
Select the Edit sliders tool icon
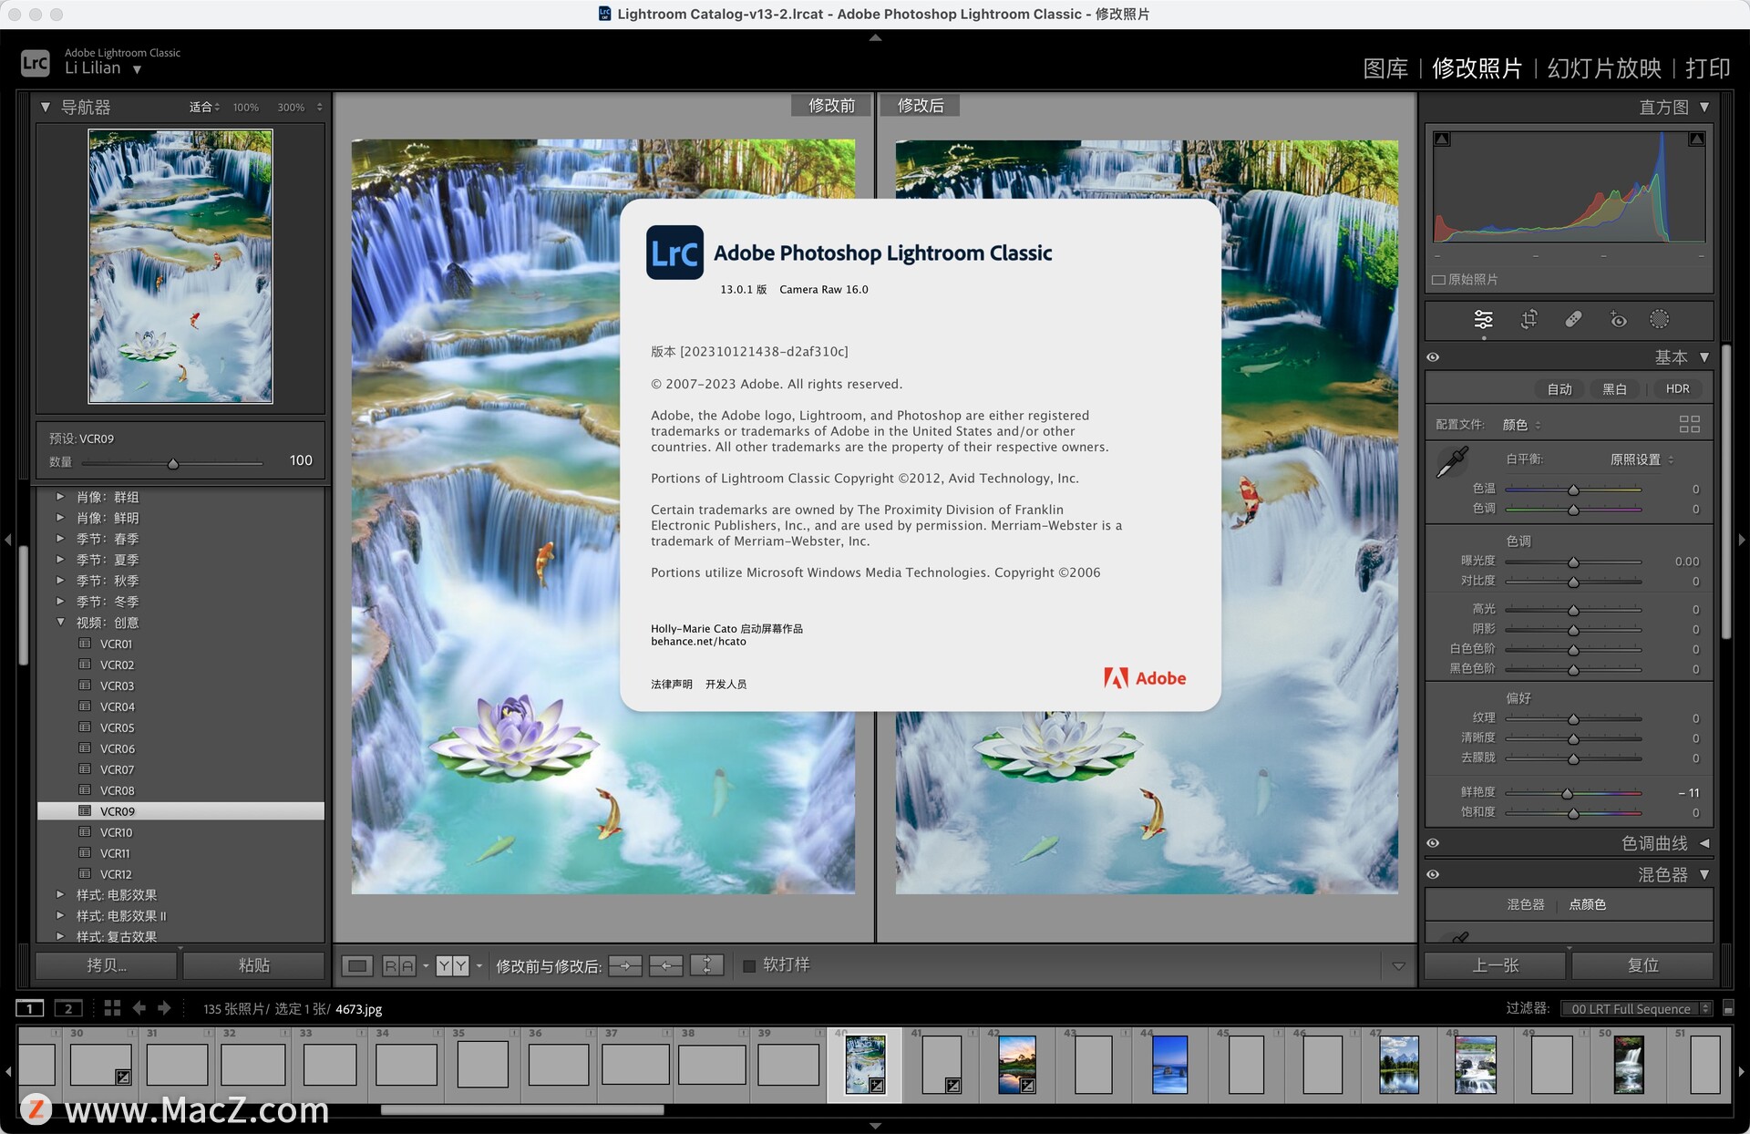(x=1484, y=319)
